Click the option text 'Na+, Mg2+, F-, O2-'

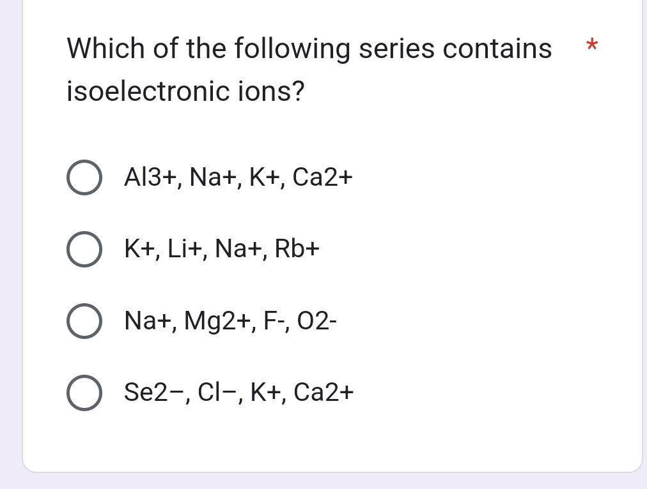pos(230,321)
